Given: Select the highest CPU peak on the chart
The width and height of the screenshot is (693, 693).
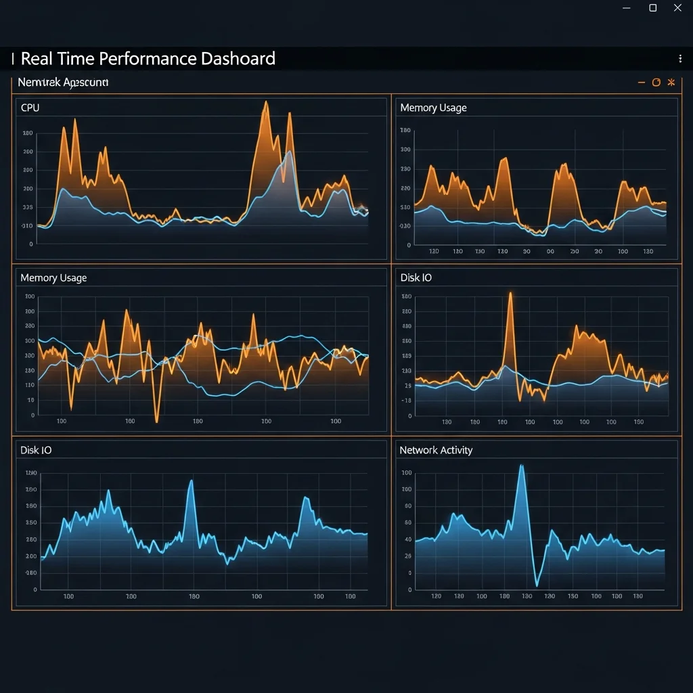Looking at the screenshot, I should [266, 102].
